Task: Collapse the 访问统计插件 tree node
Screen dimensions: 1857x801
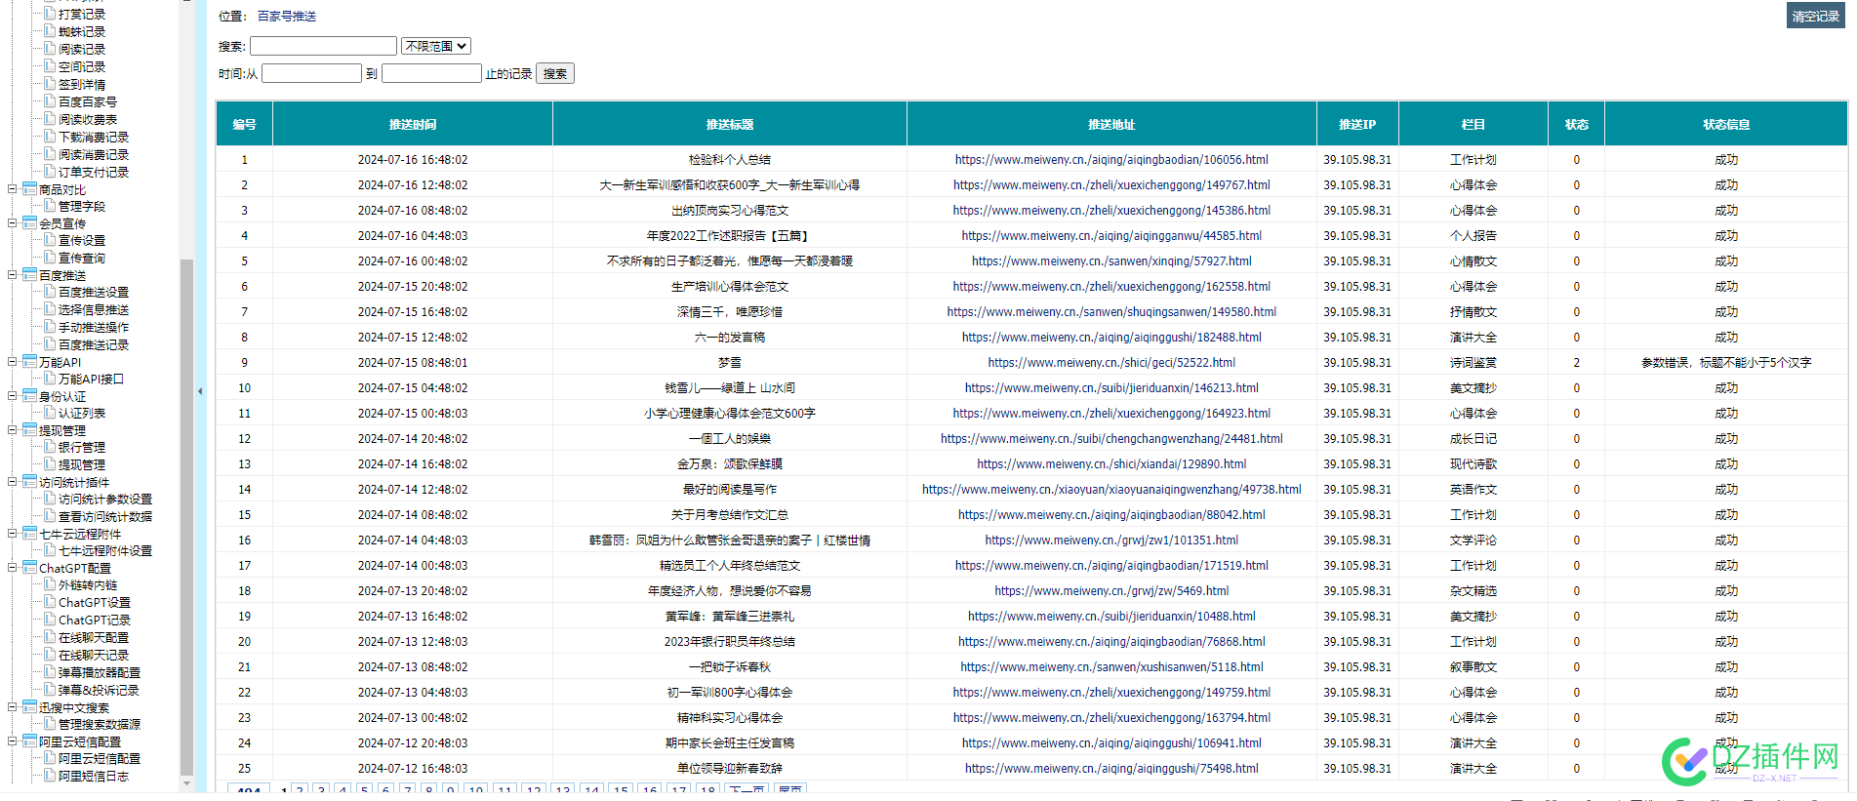Action: [12, 482]
